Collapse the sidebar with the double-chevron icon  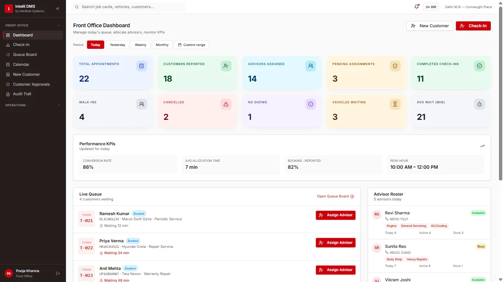(x=57, y=8)
